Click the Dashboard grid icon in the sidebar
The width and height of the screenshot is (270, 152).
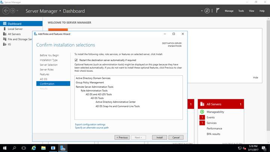click(x=4, y=24)
